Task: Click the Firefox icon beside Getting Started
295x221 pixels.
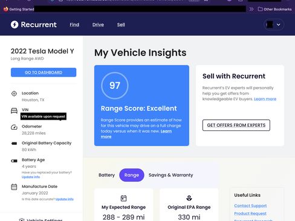Action: tap(5, 9)
